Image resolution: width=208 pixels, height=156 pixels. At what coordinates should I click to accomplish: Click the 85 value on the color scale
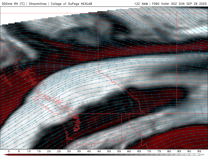(x=179, y=151)
